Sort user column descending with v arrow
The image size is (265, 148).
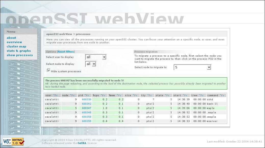click(x=57, y=95)
